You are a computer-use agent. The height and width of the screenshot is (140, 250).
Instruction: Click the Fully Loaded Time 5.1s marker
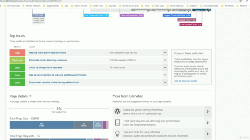tap(191, 24)
